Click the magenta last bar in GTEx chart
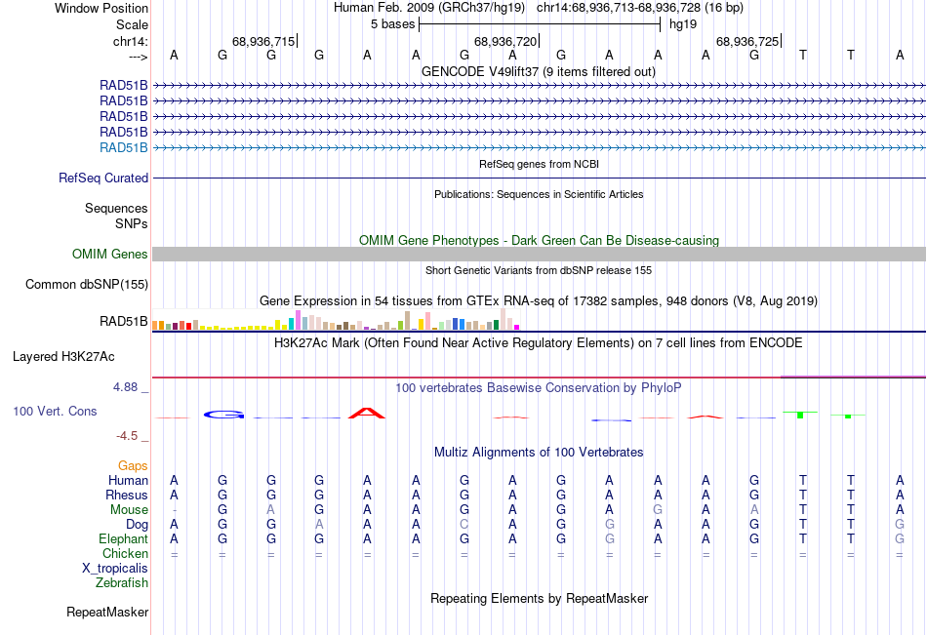 517,327
